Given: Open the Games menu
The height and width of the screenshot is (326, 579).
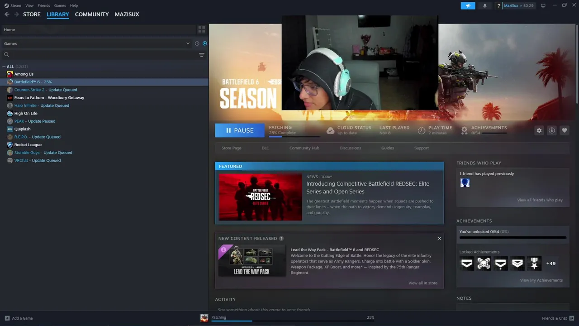Looking at the screenshot, I should coord(60,5).
